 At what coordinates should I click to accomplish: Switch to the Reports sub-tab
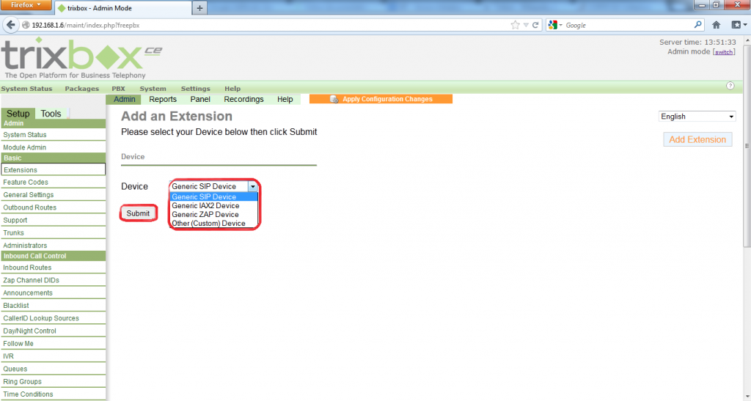pyautogui.click(x=163, y=99)
